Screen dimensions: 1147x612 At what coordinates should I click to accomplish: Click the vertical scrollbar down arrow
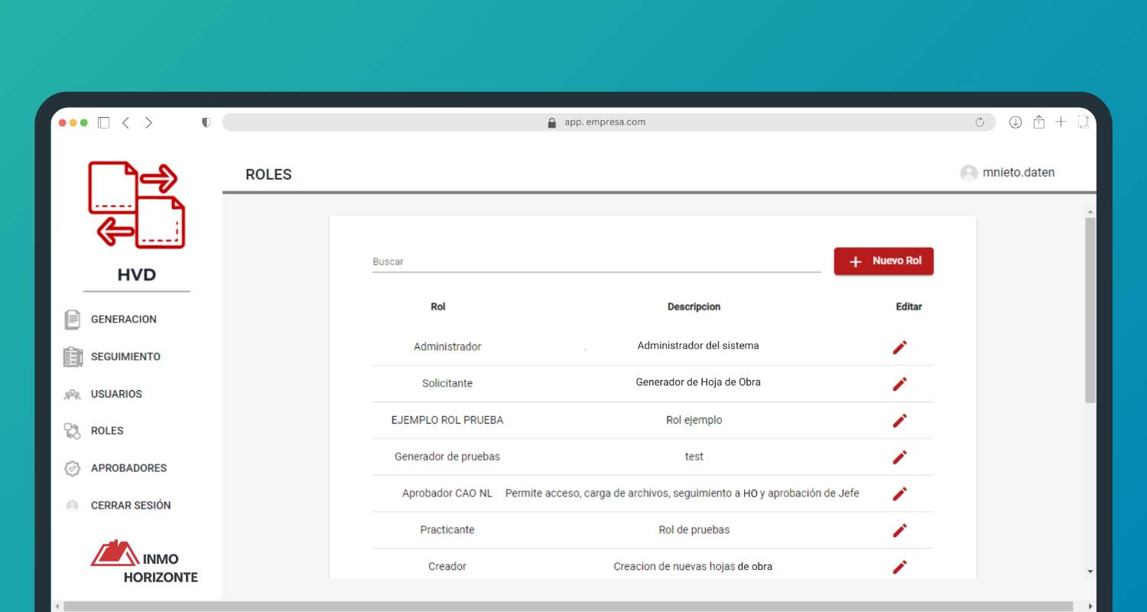[1090, 571]
